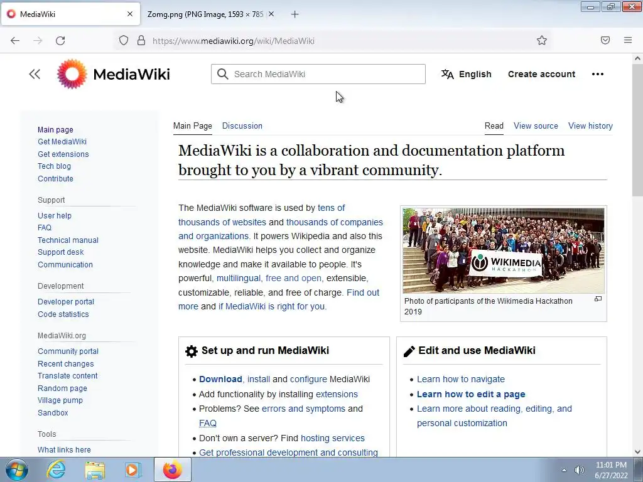Click the padlock site security icon

click(x=141, y=41)
